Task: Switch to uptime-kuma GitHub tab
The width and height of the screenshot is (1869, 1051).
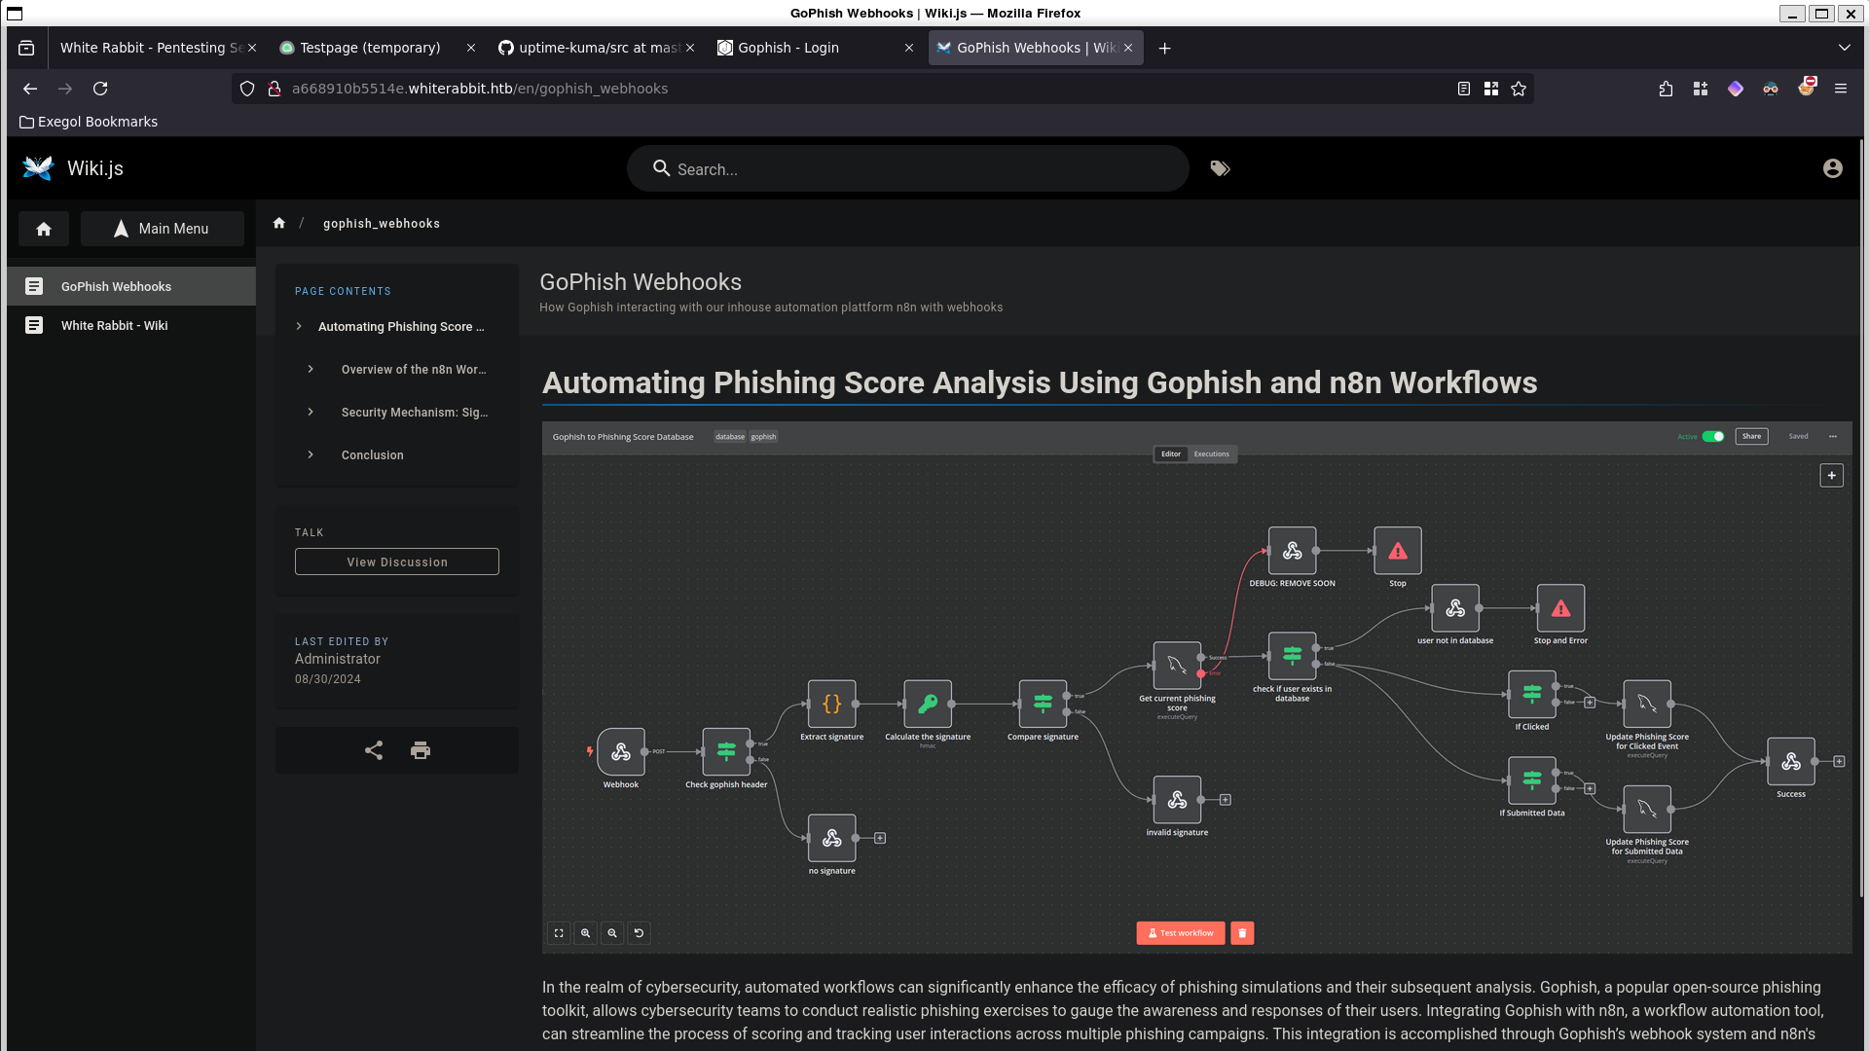Action: pos(589,48)
